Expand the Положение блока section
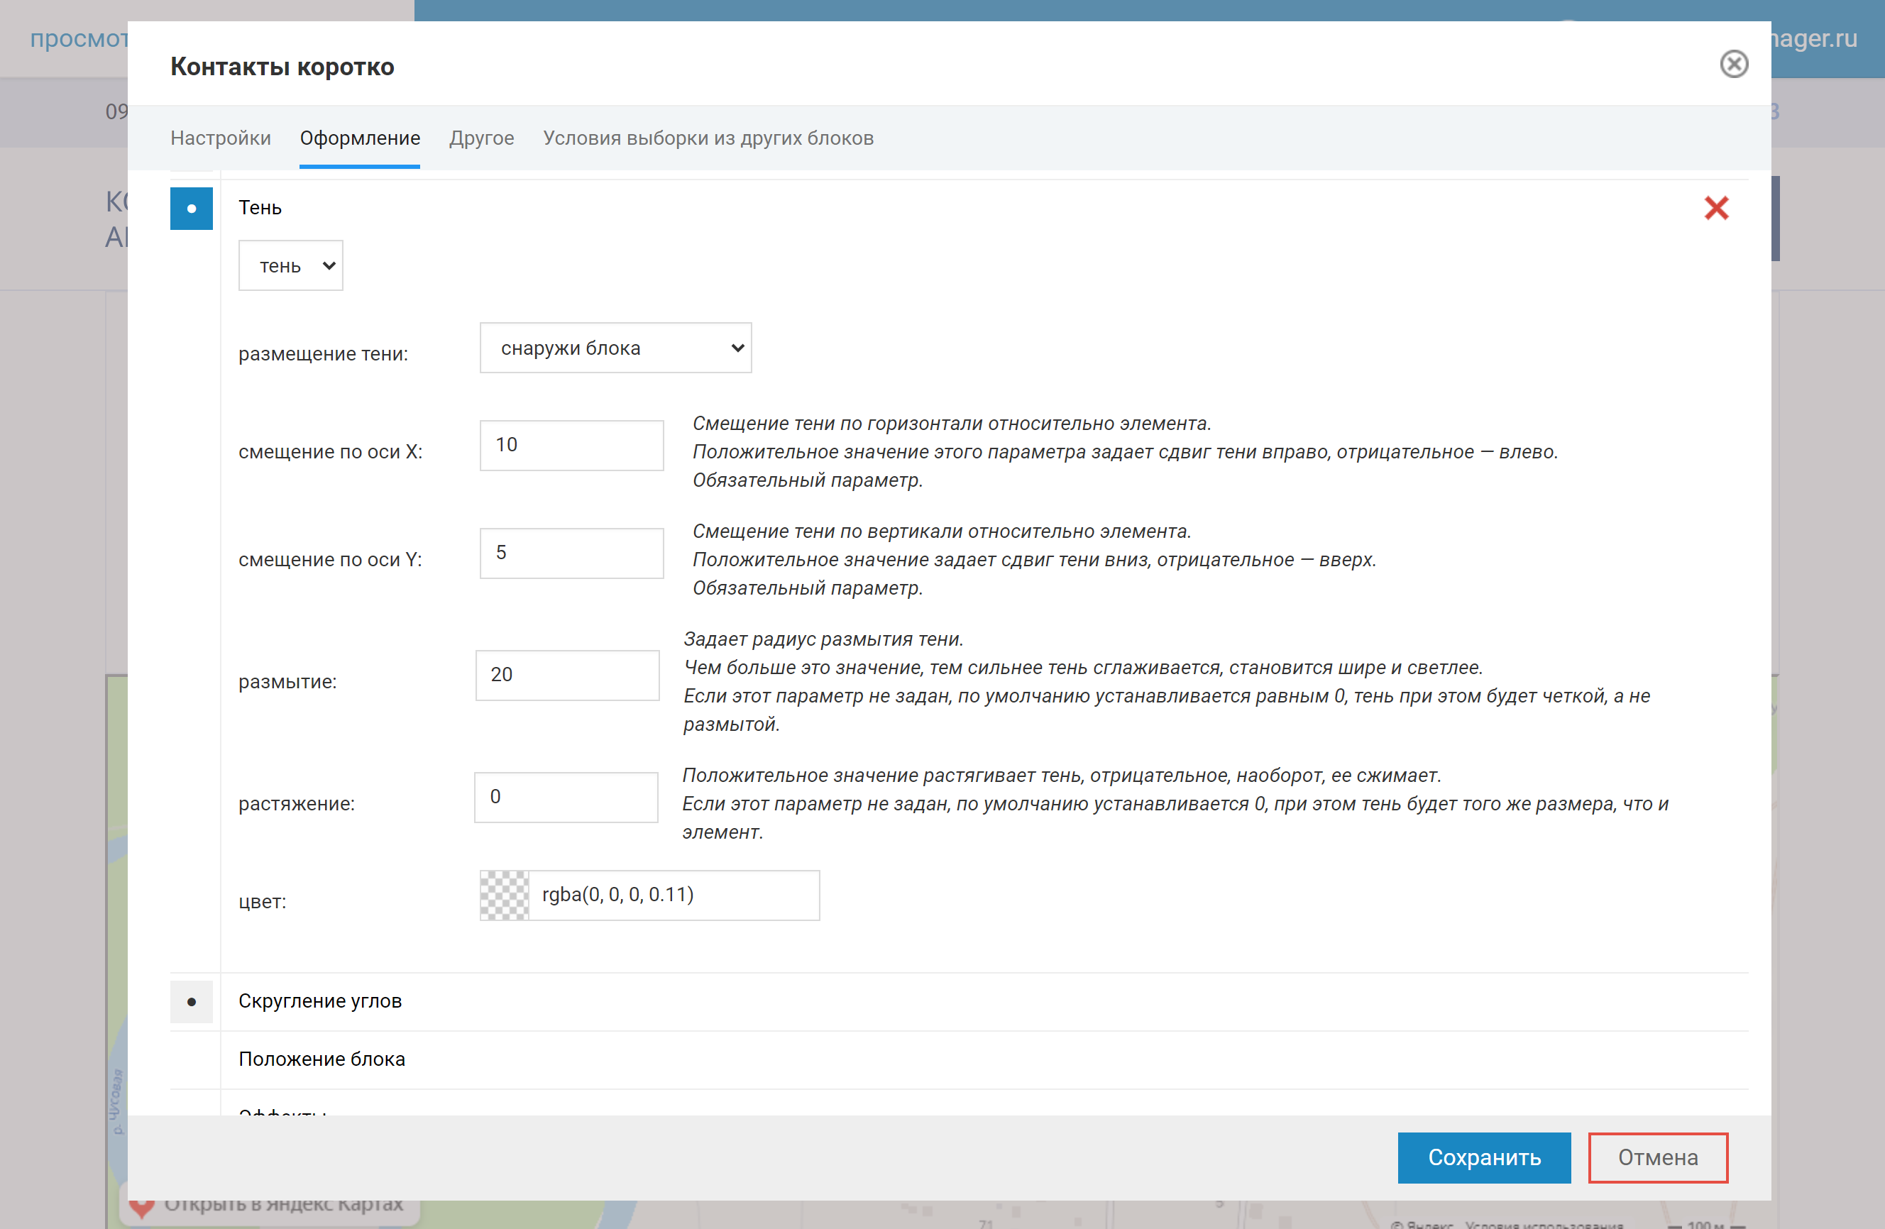Viewport: 1885px width, 1229px height. pyautogui.click(x=322, y=1059)
